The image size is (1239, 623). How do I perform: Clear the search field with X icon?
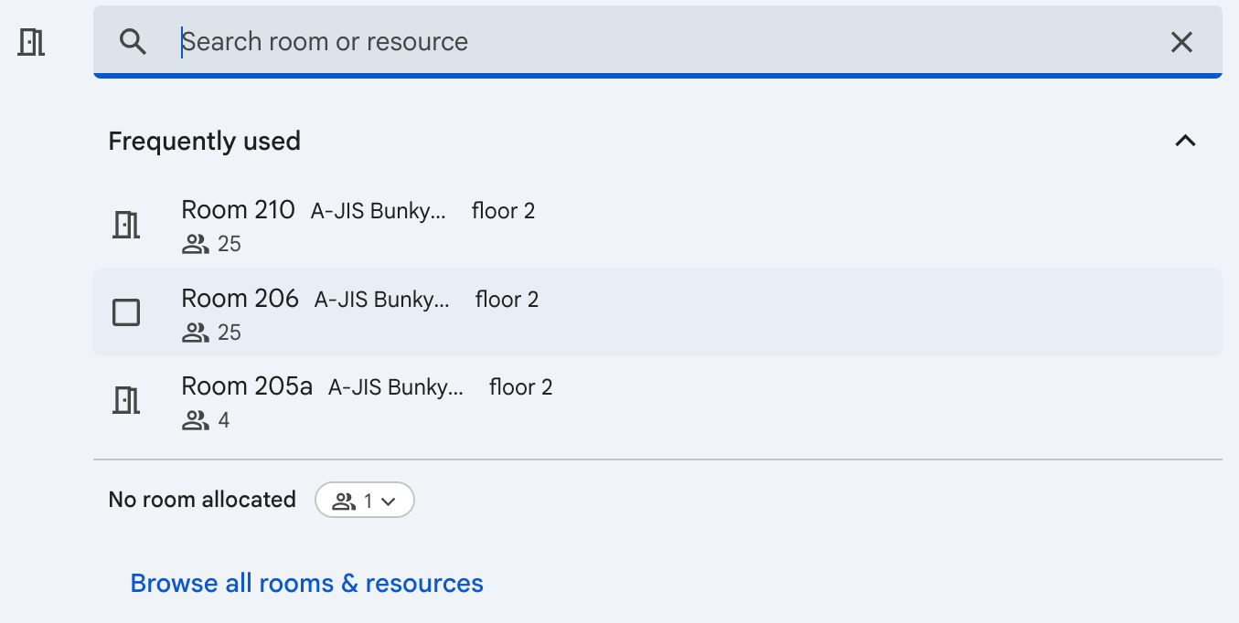[x=1181, y=42]
